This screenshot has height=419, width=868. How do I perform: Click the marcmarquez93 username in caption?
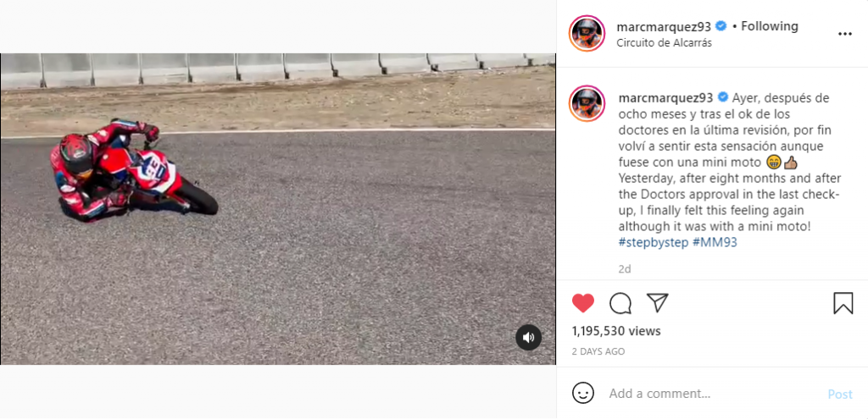point(665,98)
